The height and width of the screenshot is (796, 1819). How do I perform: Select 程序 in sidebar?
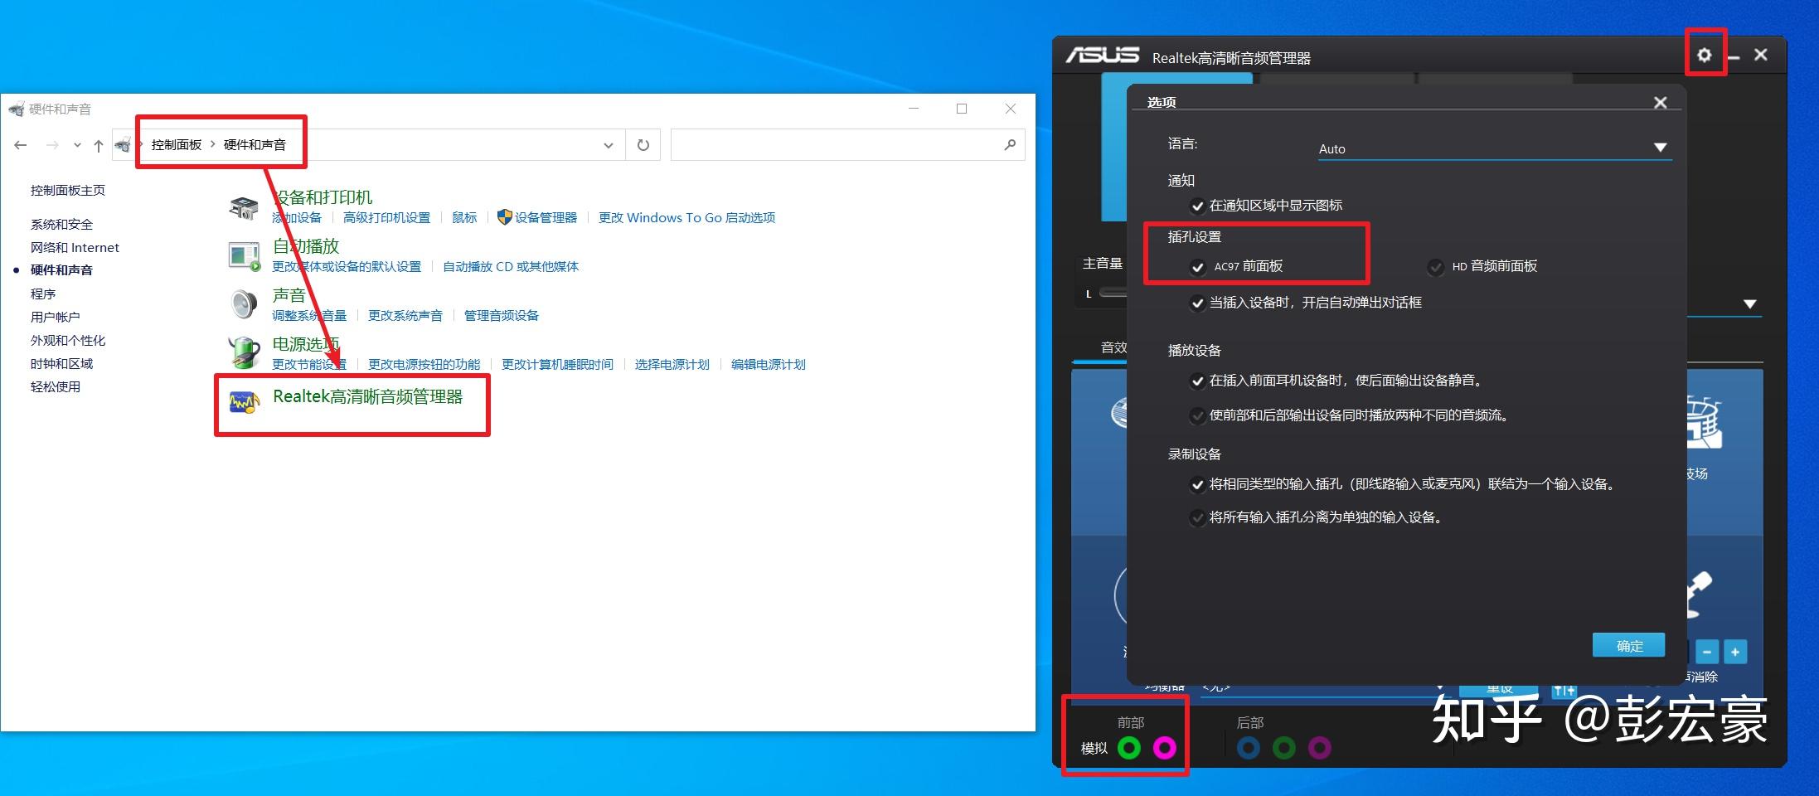(x=43, y=294)
